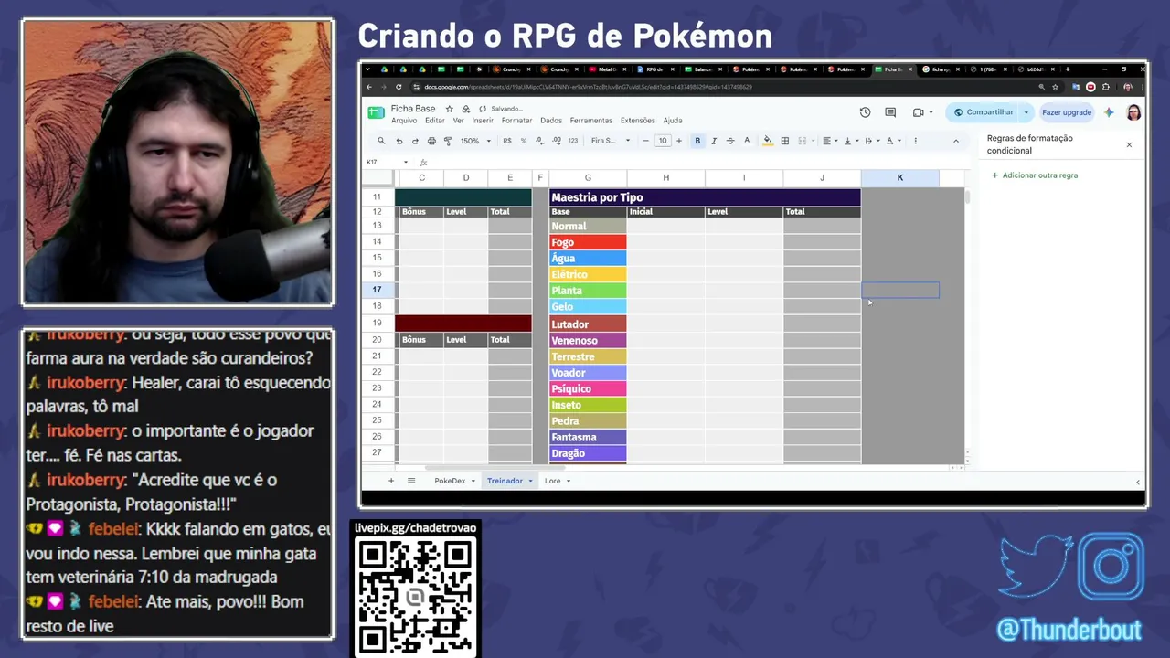This screenshot has width=1170, height=658.
Task: Star the Ficha Base document
Action: click(x=449, y=109)
